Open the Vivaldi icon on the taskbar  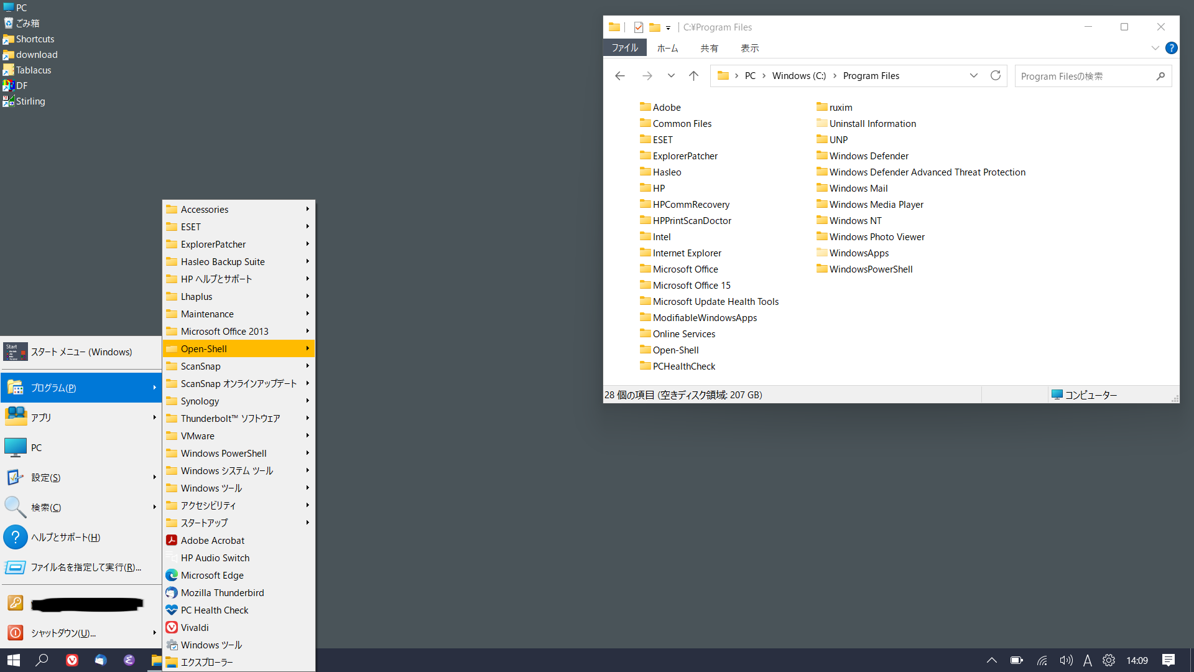tap(72, 660)
